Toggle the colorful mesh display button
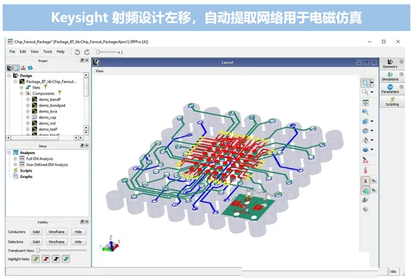The width and height of the screenshot is (412, 278). coord(365,190)
